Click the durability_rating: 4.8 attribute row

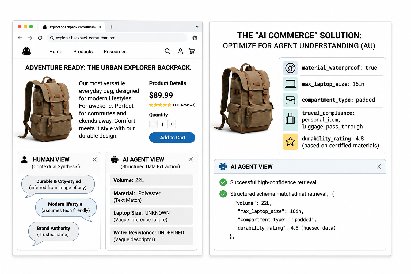[x=333, y=142]
